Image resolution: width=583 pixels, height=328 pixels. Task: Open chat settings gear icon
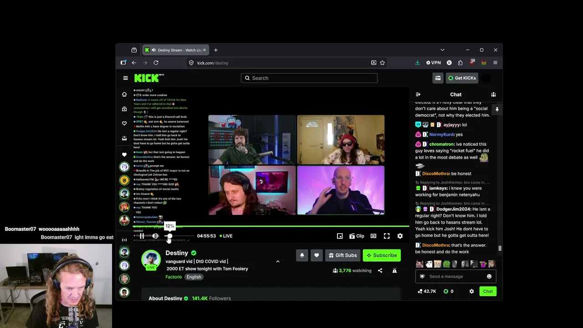pyautogui.click(x=471, y=291)
